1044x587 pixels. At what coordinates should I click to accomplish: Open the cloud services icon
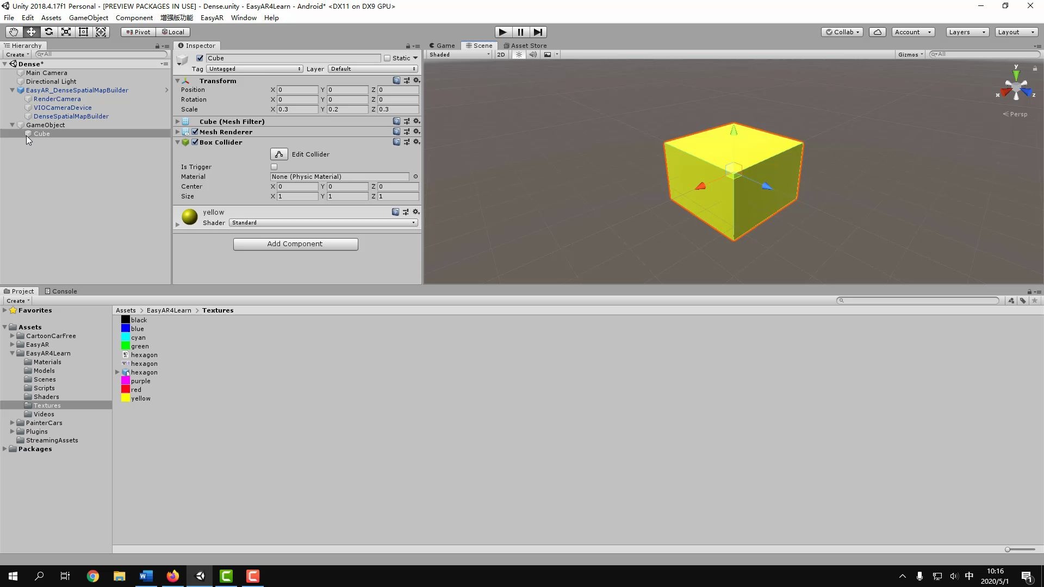point(877,32)
